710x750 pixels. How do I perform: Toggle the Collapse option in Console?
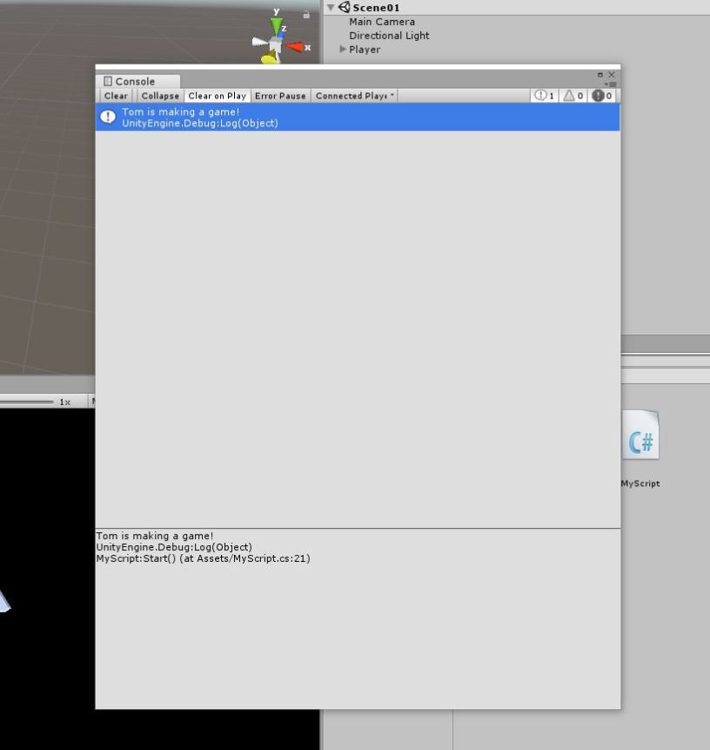[x=160, y=96]
